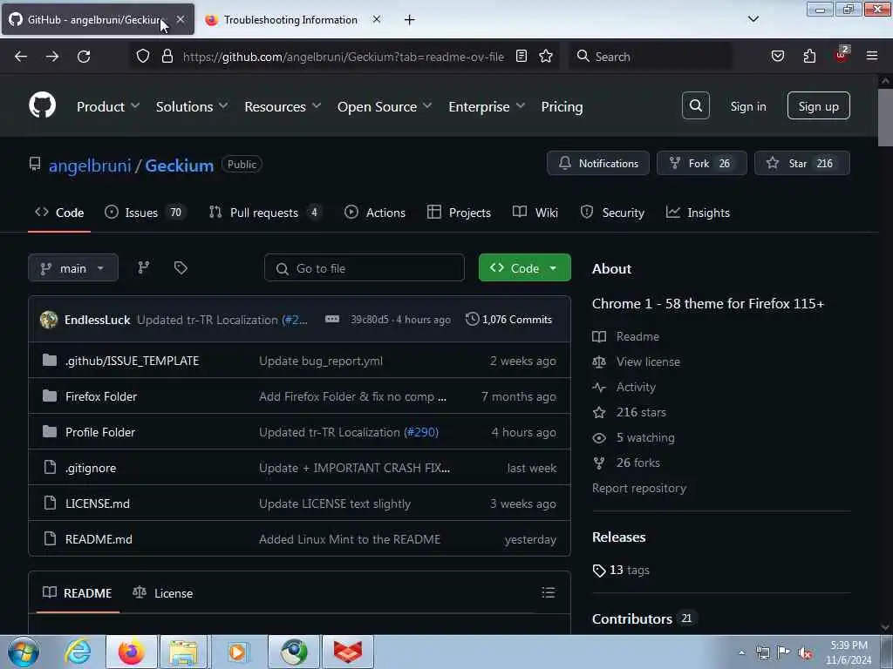Image resolution: width=893 pixels, height=669 pixels.
Task: Click Report repository link
Action: pos(639,488)
